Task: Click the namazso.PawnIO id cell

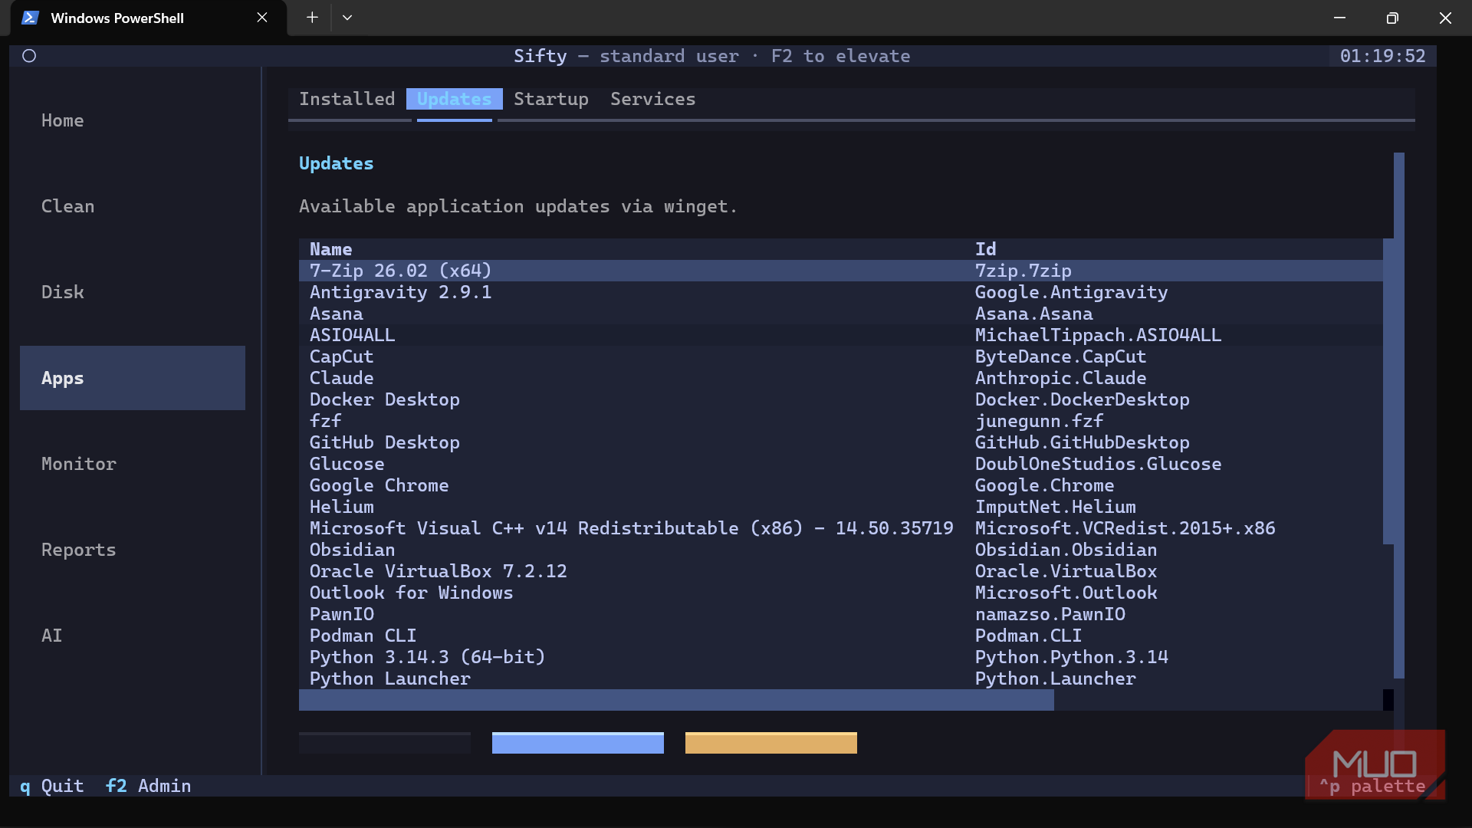Action: [x=1050, y=614]
